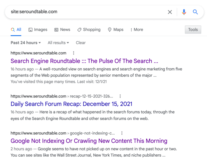207x162 pixels.
Task: Expand the All results dropdown
Action: coord(58,43)
